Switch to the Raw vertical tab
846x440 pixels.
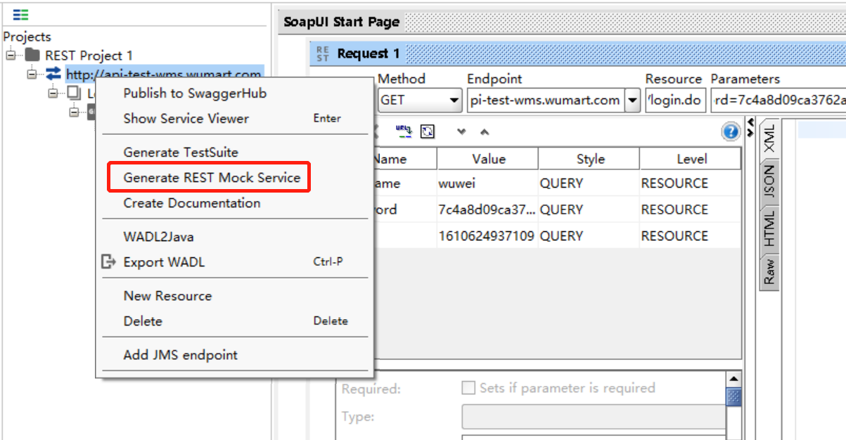point(769,271)
